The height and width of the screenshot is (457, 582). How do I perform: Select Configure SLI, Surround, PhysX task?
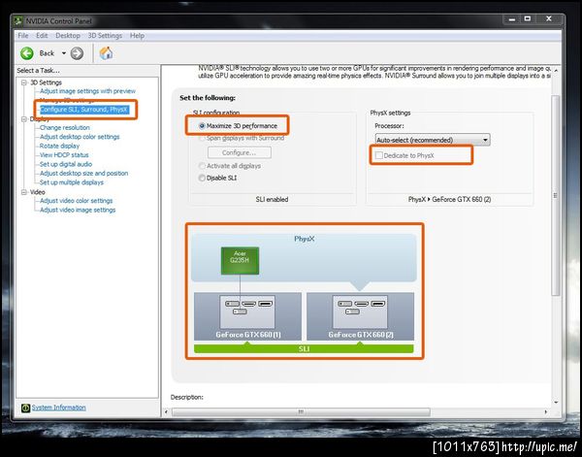84,110
